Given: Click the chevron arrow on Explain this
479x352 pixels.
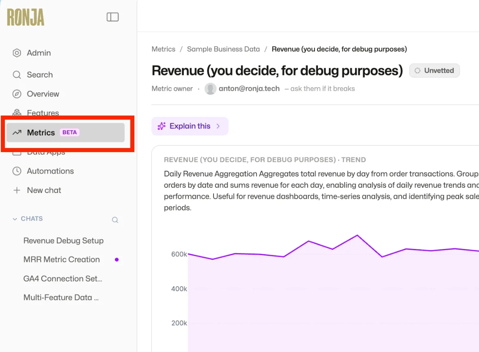Looking at the screenshot, I should tap(218, 126).
